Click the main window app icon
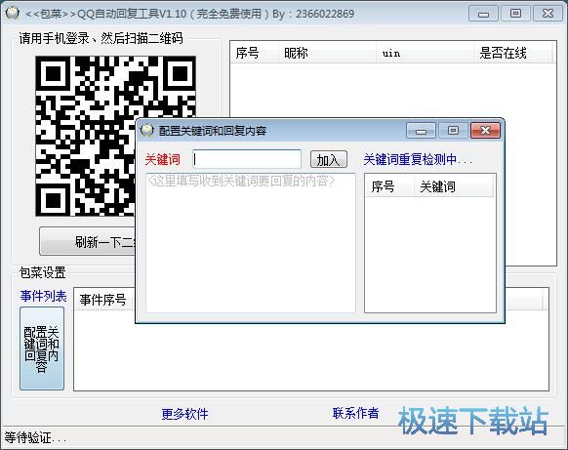Viewport: 568px width, 450px height. coord(13,13)
